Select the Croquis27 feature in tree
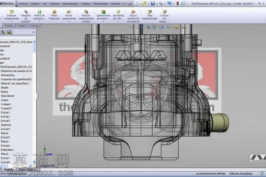The width and height of the screenshot is (266, 177). click(x=6, y=108)
